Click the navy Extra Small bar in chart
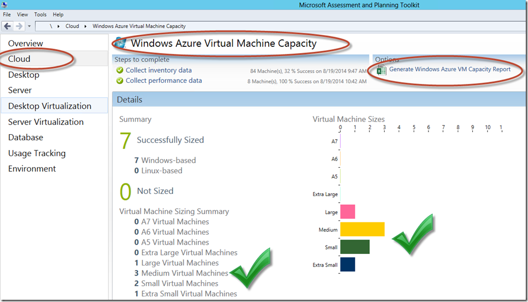Screen dimensions: 528x302 348,264
